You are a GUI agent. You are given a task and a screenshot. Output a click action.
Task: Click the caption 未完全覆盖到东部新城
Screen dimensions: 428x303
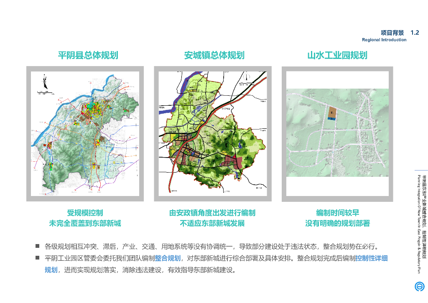pos(85,223)
